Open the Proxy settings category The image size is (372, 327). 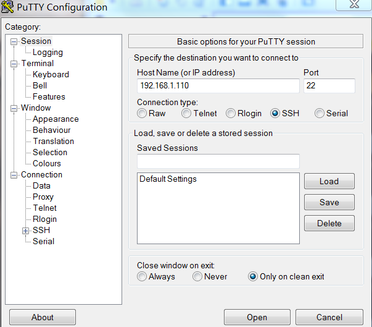pos(43,197)
